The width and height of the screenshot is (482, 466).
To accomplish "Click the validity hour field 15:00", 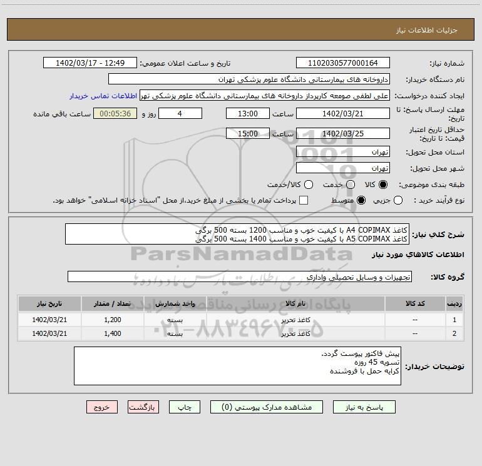I will coord(248,133).
